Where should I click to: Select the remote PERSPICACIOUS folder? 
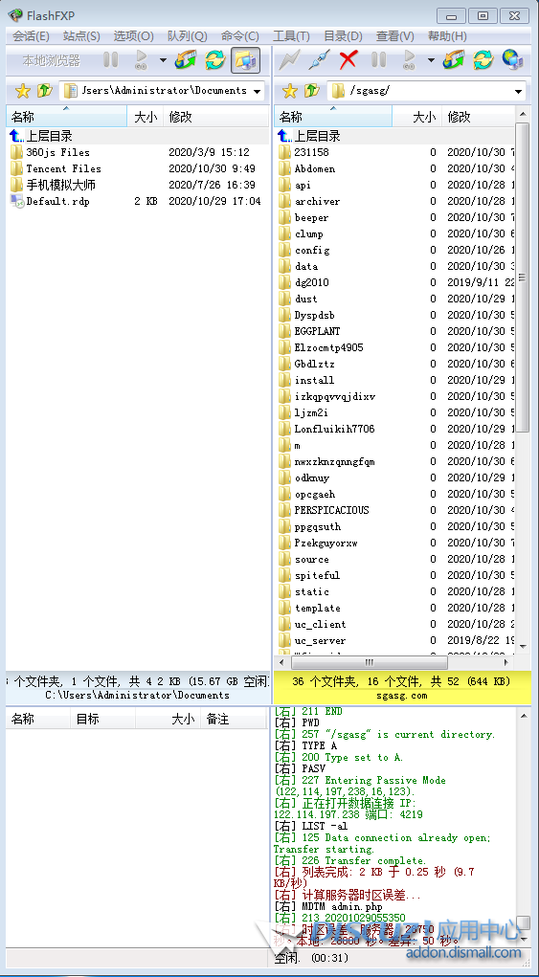pos(331,510)
